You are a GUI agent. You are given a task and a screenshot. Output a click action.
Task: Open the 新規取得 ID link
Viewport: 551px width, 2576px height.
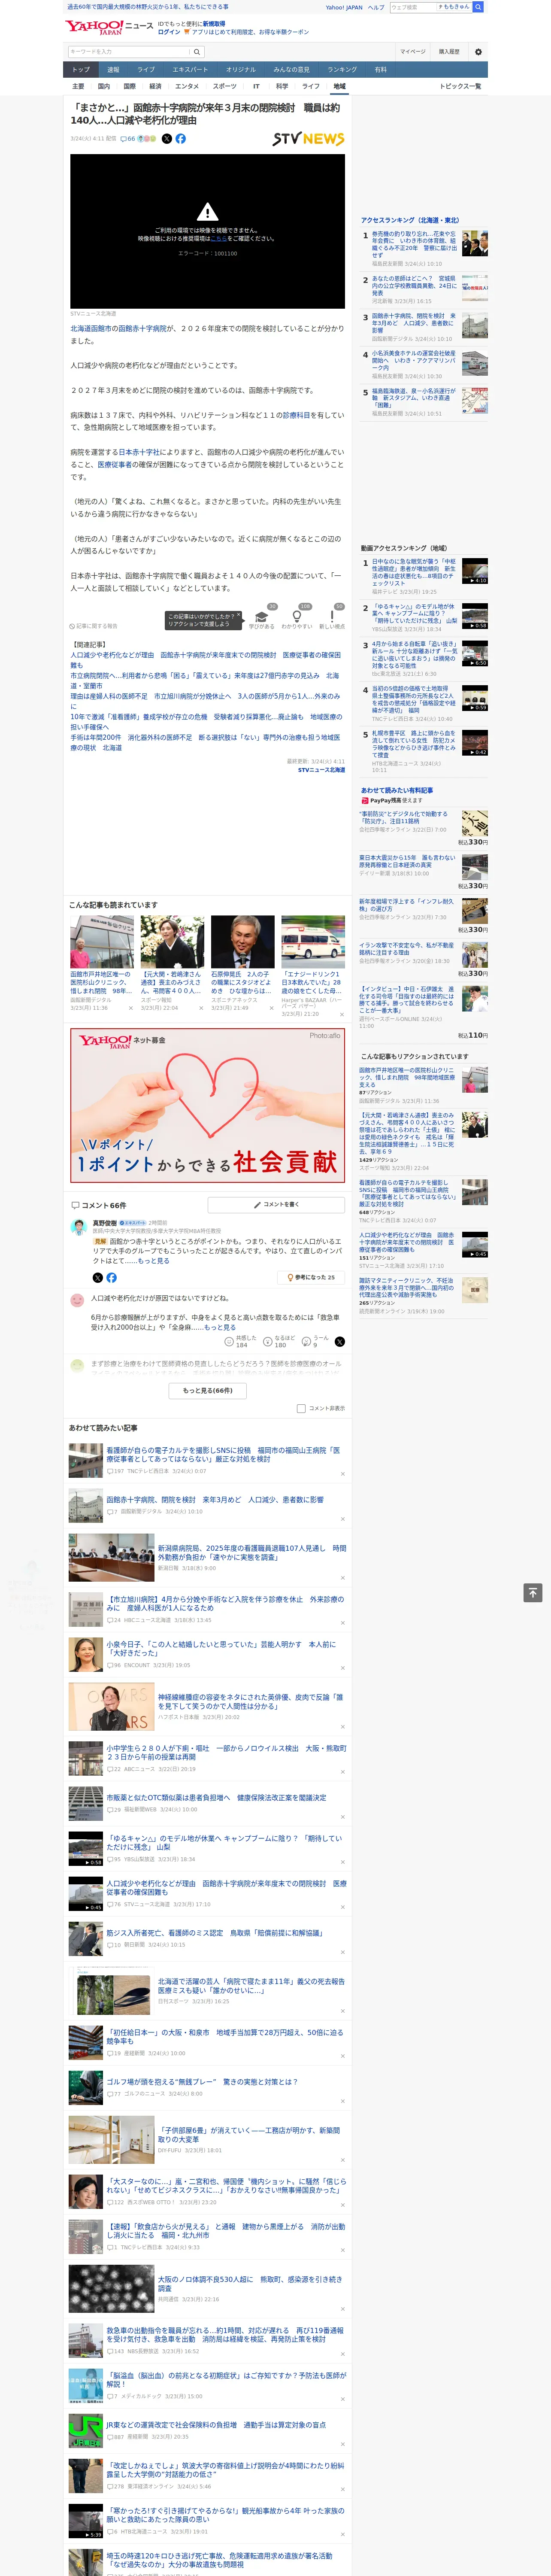(x=214, y=24)
